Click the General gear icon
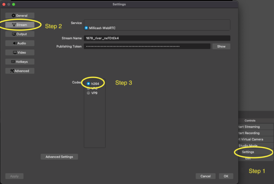The image size is (274, 184). [13, 15]
